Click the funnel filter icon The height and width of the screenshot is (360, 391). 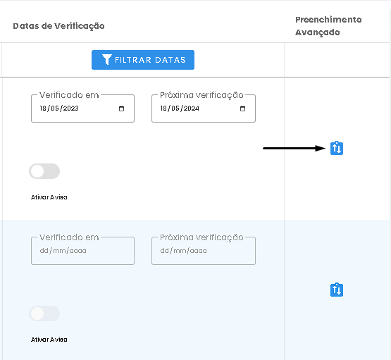[x=107, y=60]
